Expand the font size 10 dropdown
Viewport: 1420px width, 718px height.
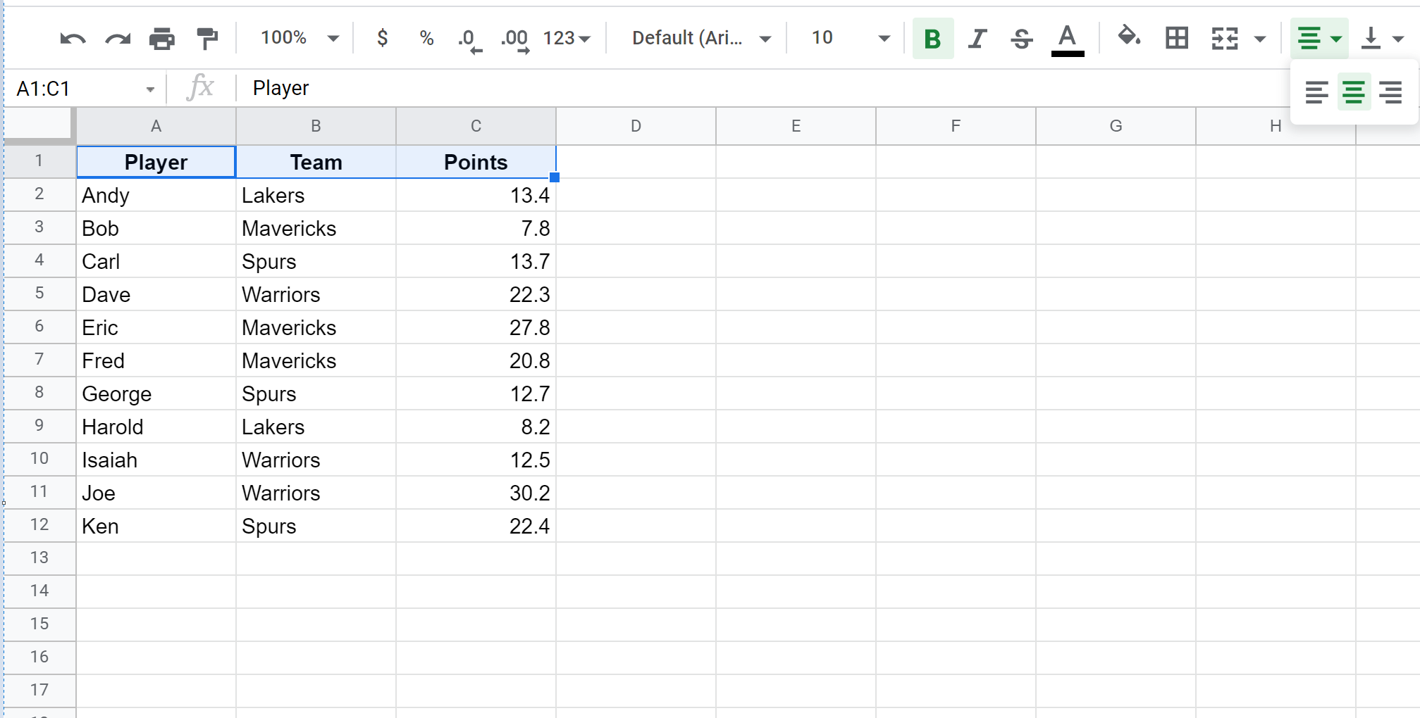click(x=851, y=38)
